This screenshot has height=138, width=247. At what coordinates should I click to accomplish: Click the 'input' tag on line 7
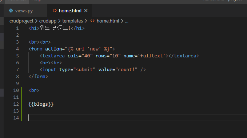[49, 70]
